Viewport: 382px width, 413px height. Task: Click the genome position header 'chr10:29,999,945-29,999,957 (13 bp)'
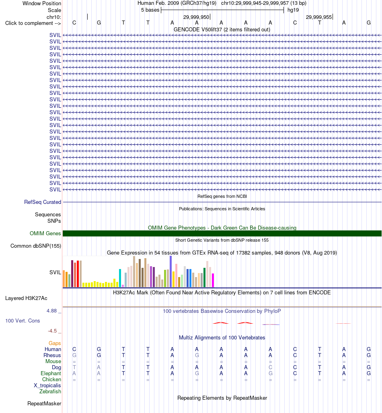pos(263,3)
